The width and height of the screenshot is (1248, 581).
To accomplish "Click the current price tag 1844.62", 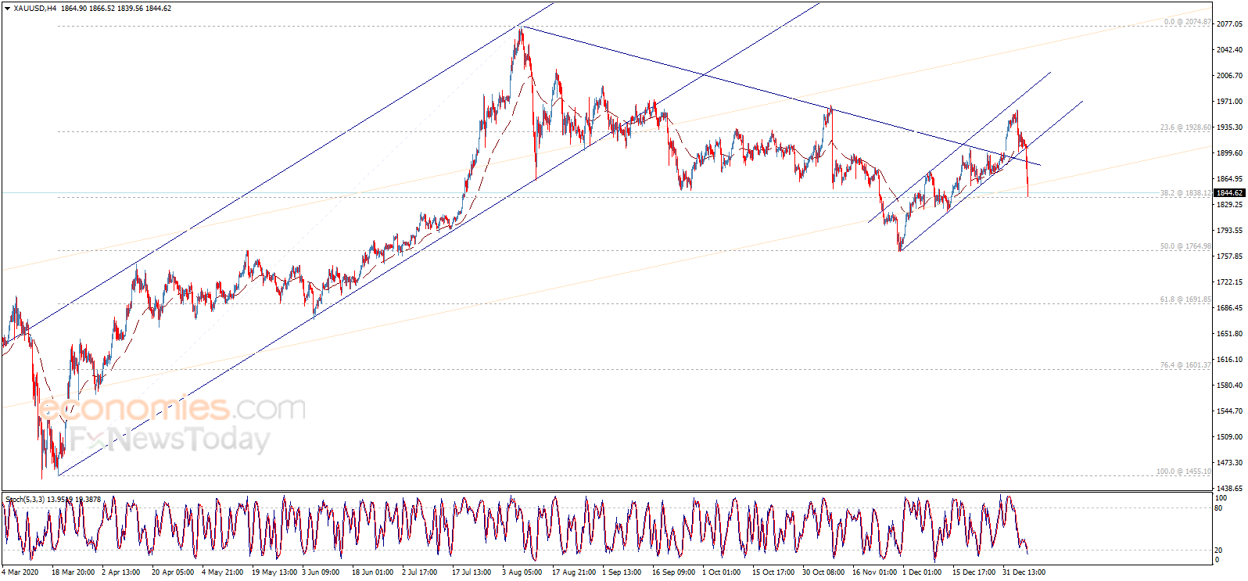I will click(x=1229, y=192).
